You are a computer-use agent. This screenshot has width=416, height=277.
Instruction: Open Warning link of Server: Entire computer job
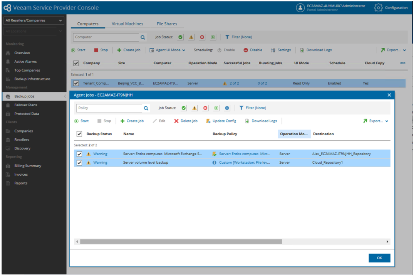[100, 154]
